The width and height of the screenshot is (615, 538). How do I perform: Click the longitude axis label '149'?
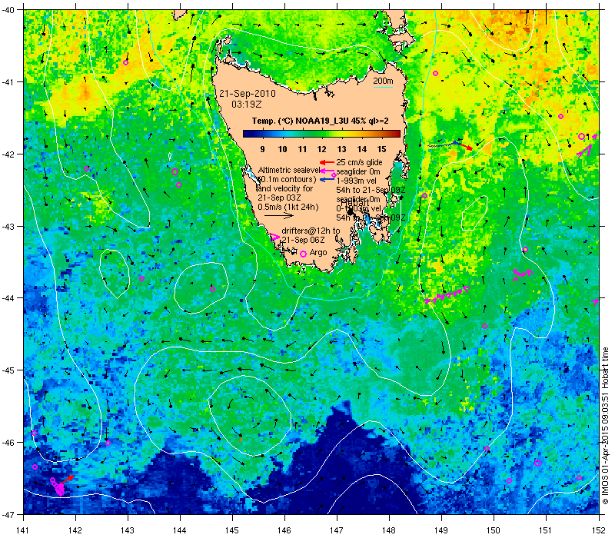[441, 530]
